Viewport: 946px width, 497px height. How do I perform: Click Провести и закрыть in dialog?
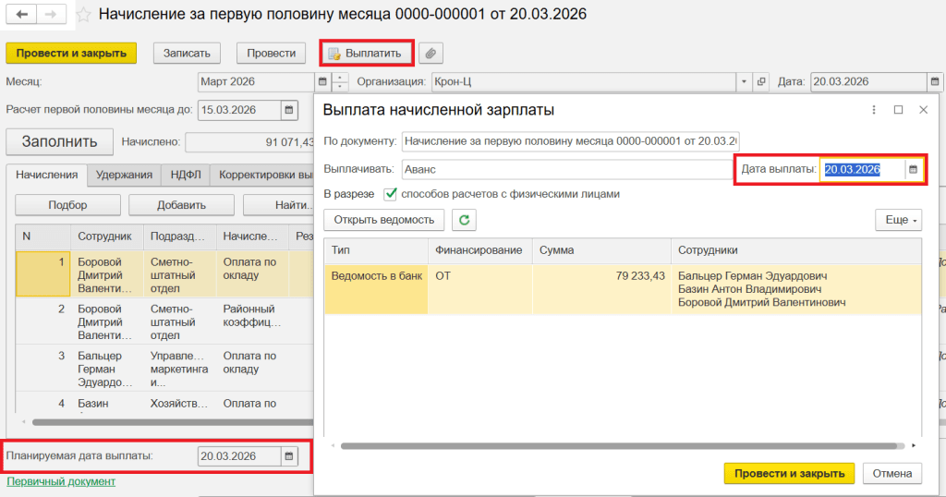[x=788, y=474]
